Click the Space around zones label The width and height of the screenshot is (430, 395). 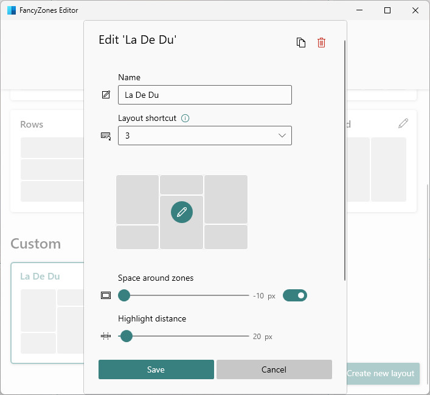click(x=156, y=278)
